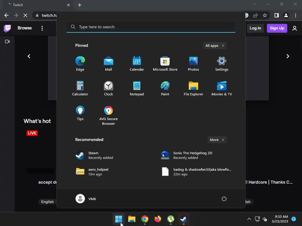Open Twitch user account icon
Image resolution: width=302 pixels, height=226 pixels.
coord(295,28)
